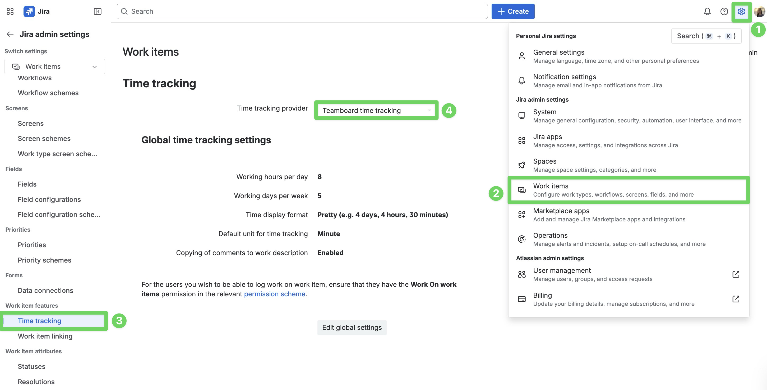Open Billing external link icon
767x390 pixels.
tap(736, 299)
